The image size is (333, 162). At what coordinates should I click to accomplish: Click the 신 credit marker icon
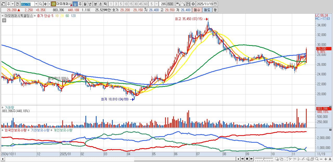[x=53, y=4]
